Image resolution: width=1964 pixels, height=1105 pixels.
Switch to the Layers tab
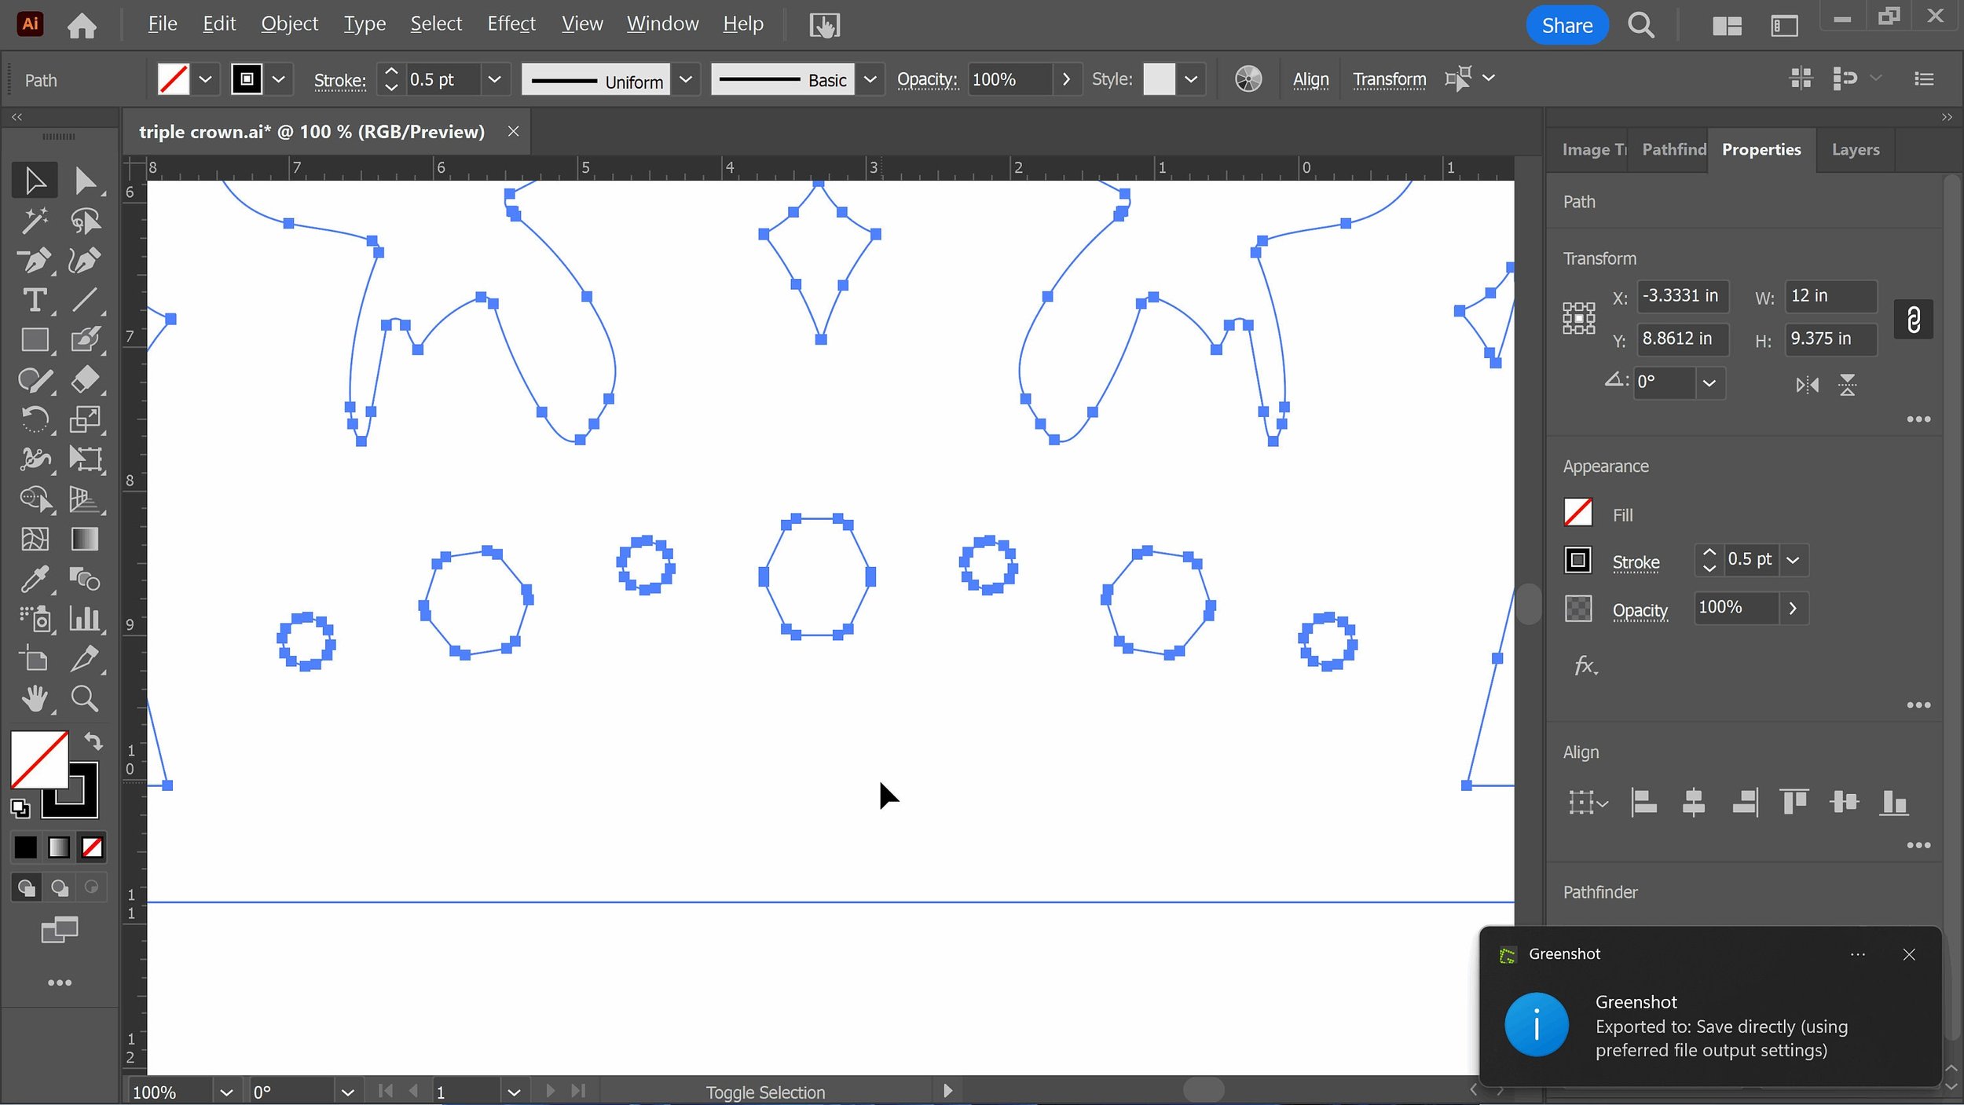(x=1855, y=149)
